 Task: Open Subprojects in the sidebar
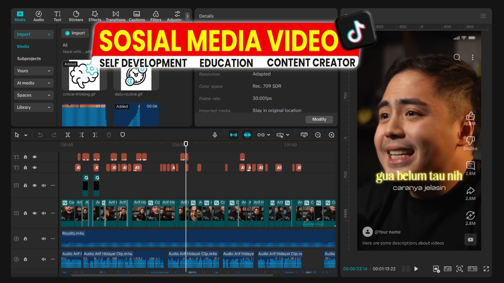click(29, 59)
